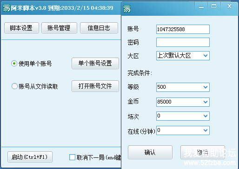This screenshot has width=239, height=169.
Task: Select 账号从文件读取 radio button
Action: click(x=14, y=86)
